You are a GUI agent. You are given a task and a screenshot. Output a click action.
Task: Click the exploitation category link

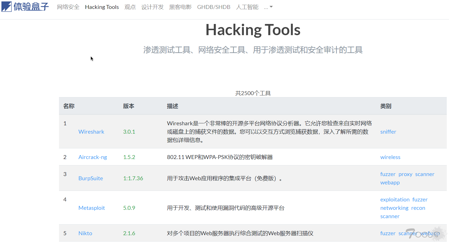pyautogui.click(x=395, y=199)
